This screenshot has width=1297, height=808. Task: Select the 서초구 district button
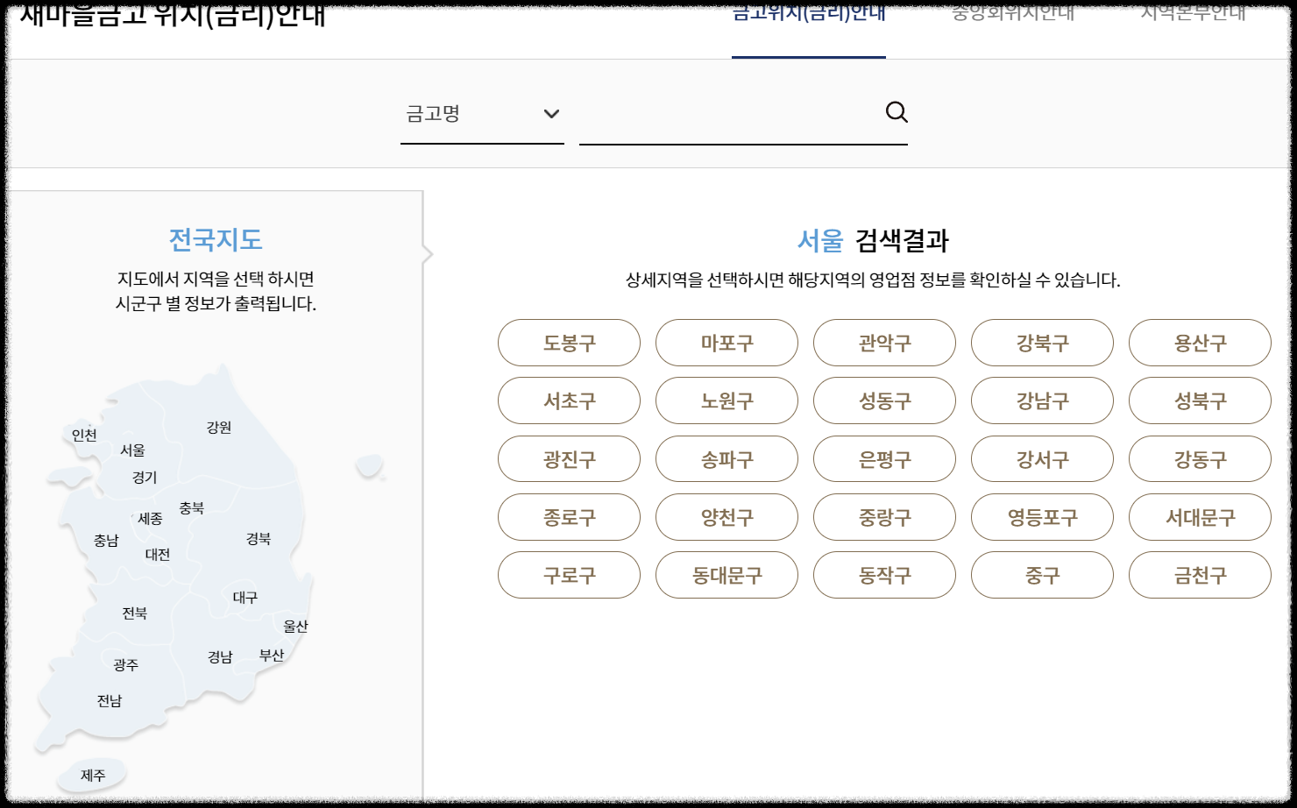coord(569,400)
